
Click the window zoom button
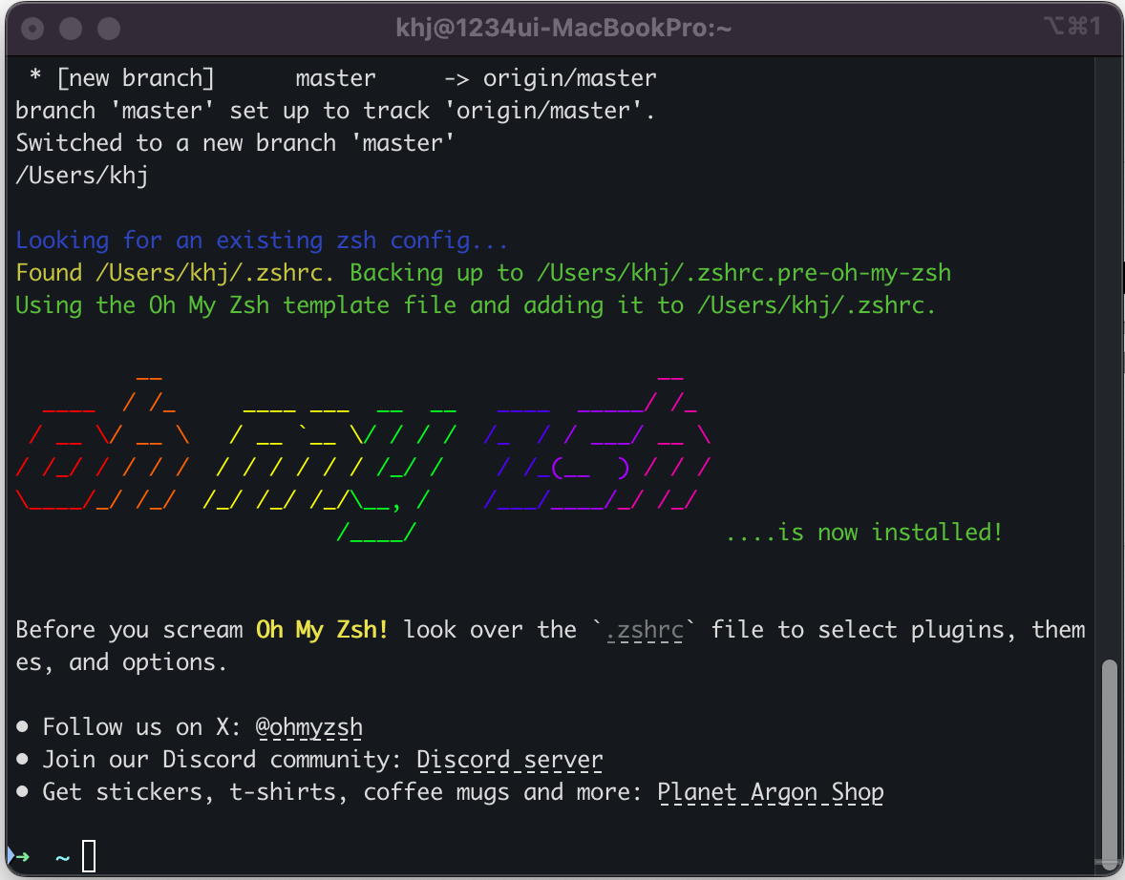coord(109,29)
